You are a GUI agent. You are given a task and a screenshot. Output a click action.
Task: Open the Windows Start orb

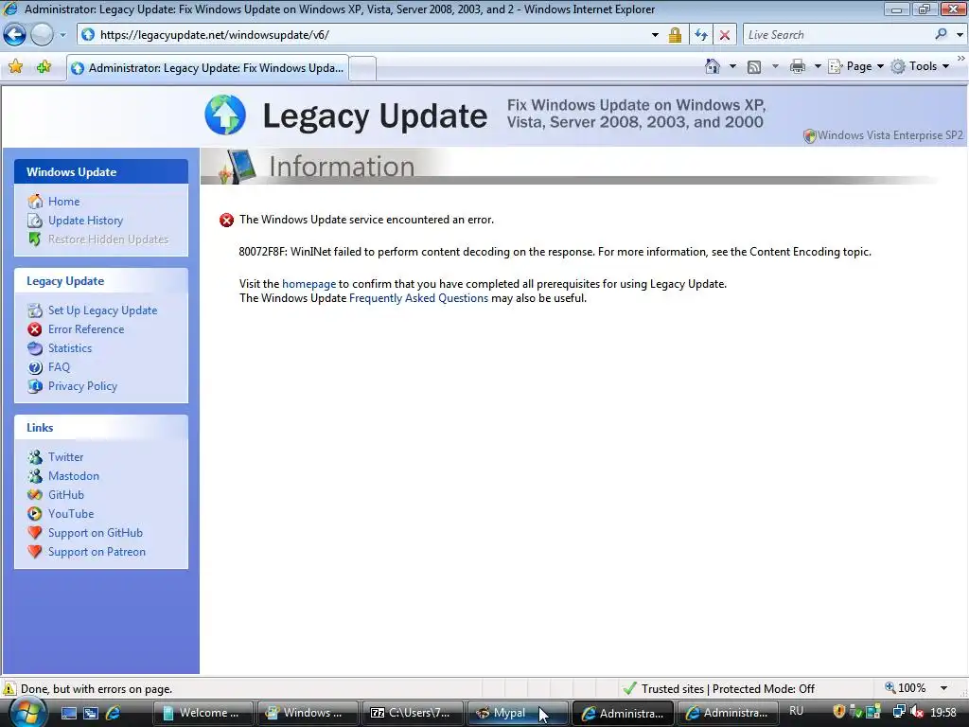click(x=26, y=713)
